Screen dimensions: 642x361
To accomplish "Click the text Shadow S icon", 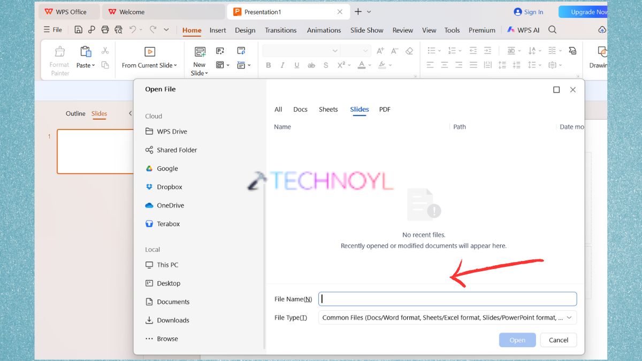I will tap(325, 65).
